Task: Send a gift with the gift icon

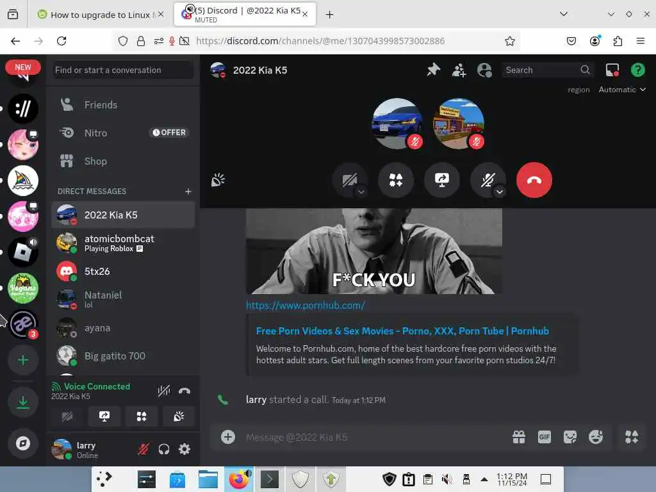Action: click(x=519, y=437)
